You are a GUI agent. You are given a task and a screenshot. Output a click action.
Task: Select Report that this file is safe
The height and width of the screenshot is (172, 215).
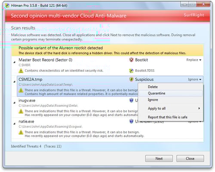point(171,117)
